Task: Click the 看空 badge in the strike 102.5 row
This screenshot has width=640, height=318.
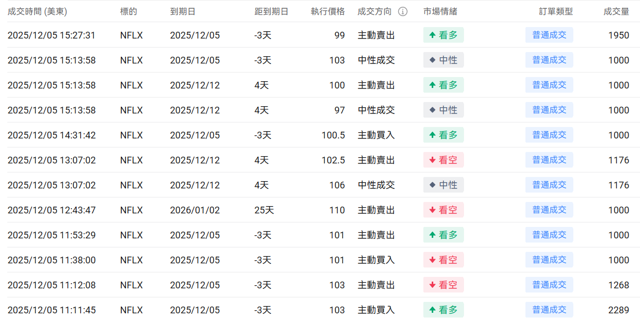Action: click(x=443, y=160)
